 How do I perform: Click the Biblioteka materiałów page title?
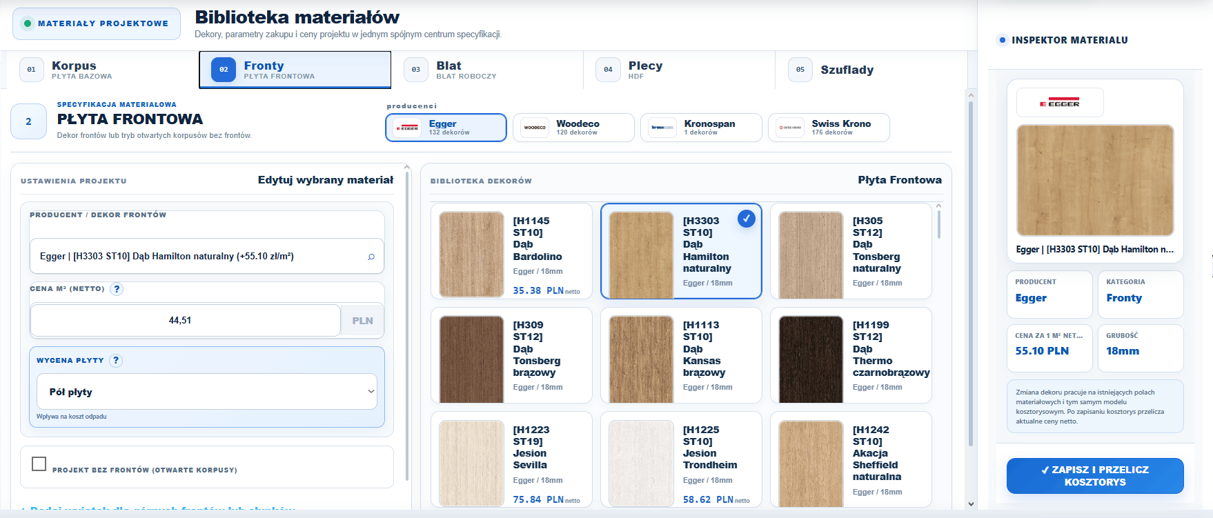click(x=297, y=17)
